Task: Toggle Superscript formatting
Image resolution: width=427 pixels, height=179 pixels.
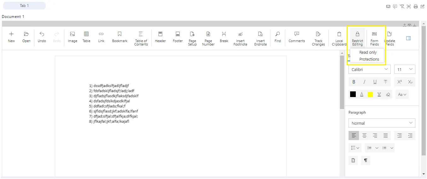Action: (400, 82)
